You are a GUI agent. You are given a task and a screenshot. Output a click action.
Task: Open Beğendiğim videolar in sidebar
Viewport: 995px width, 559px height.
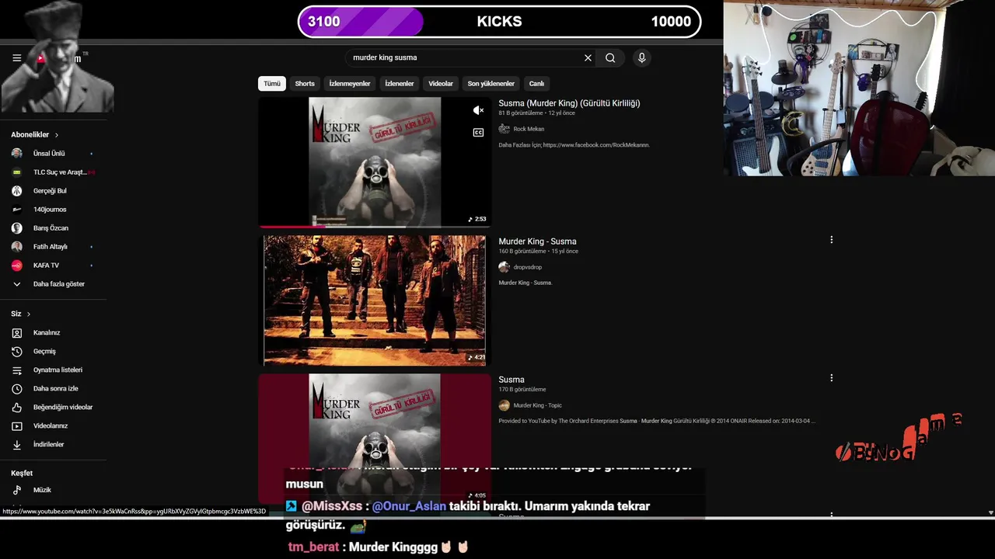point(53,408)
